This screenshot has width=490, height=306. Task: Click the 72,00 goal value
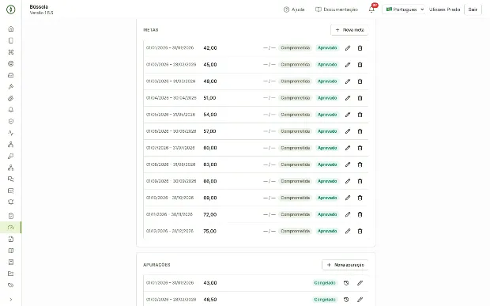pos(210,214)
